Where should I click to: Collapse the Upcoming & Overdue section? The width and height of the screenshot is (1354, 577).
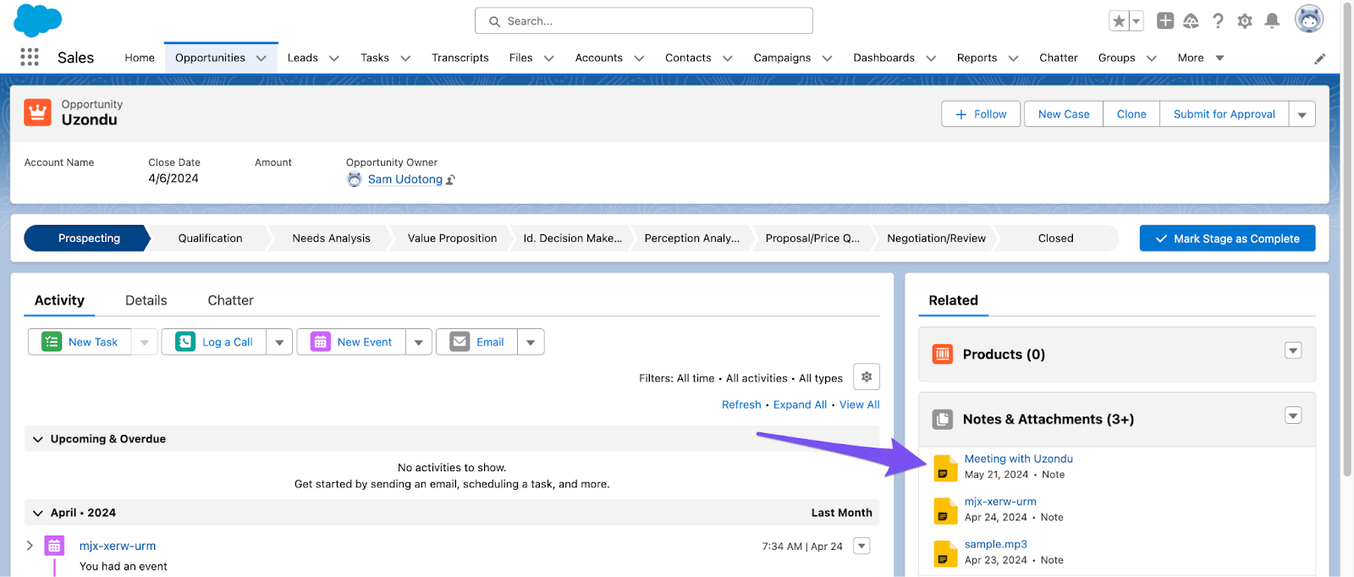(37, 439)
